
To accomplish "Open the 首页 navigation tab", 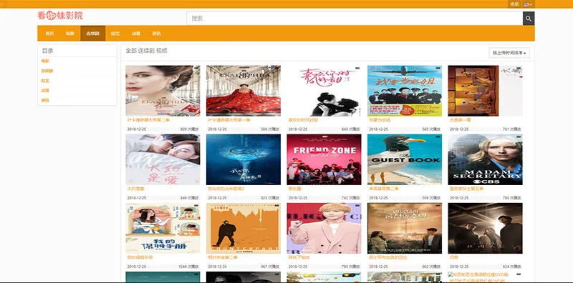I will pos(49,33).
